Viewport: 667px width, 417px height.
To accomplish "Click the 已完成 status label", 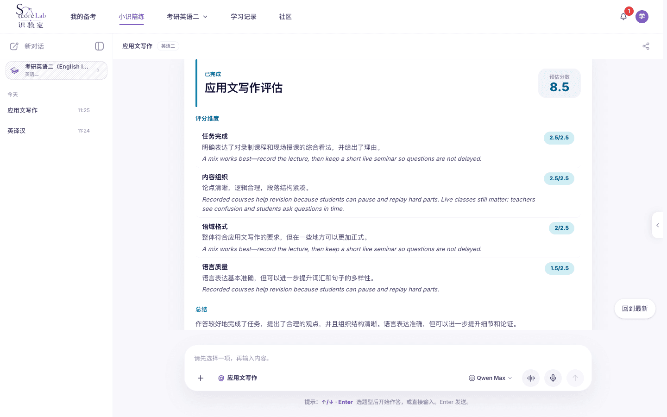I will [x=213, y=74].
